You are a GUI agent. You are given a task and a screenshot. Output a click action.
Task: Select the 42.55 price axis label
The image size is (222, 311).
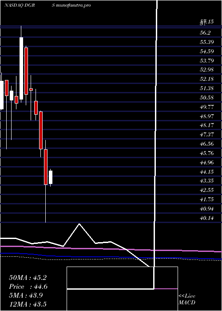pyautogui.click(x=206, y=190)
